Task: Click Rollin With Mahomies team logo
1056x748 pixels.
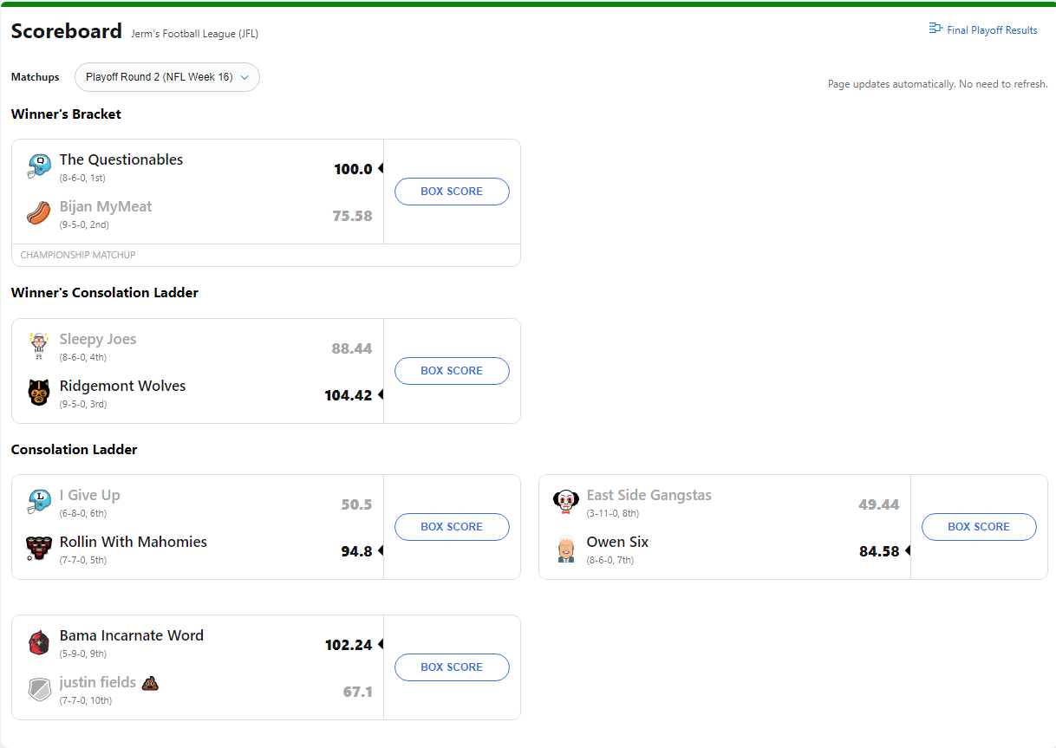Action: click(x=39, y=549)
